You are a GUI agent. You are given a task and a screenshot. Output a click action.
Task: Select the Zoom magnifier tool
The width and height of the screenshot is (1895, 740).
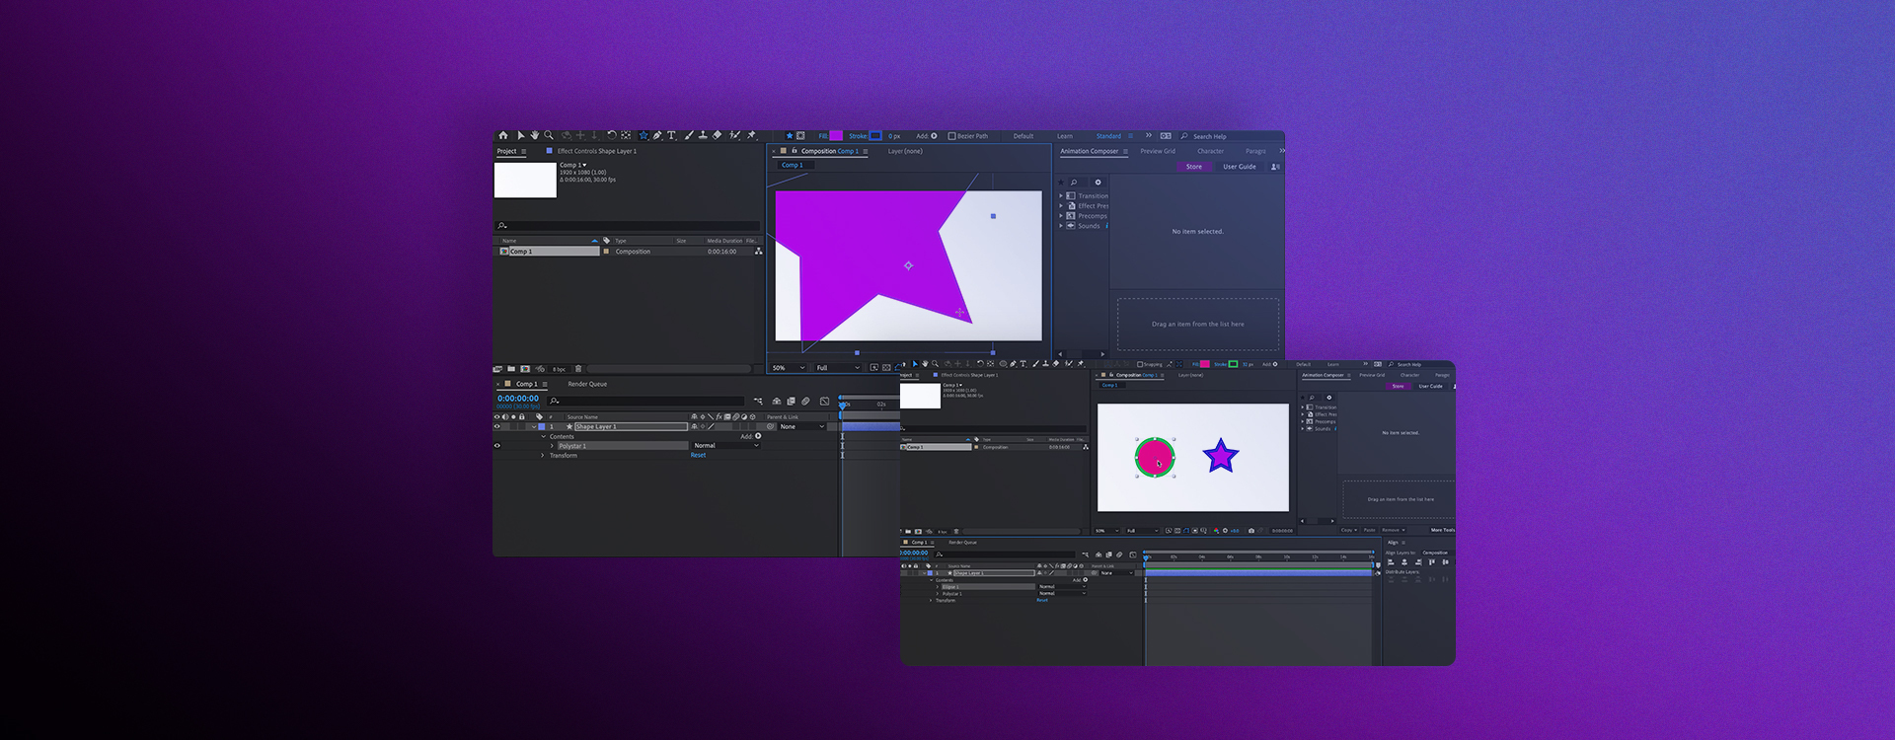pos(549,135)
